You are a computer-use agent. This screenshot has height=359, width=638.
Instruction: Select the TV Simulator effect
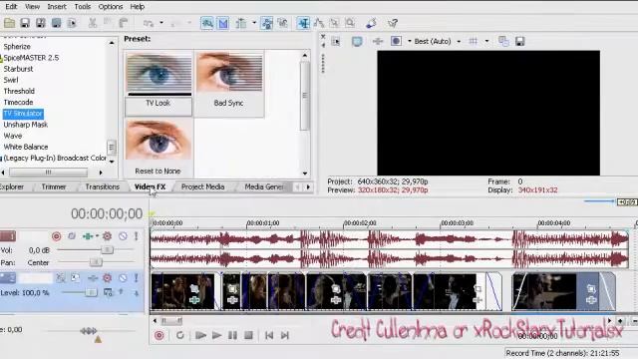click(23, 113)
